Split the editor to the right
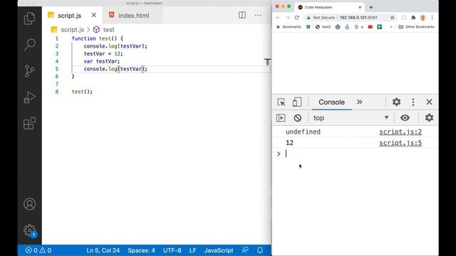 pos(242,15)
